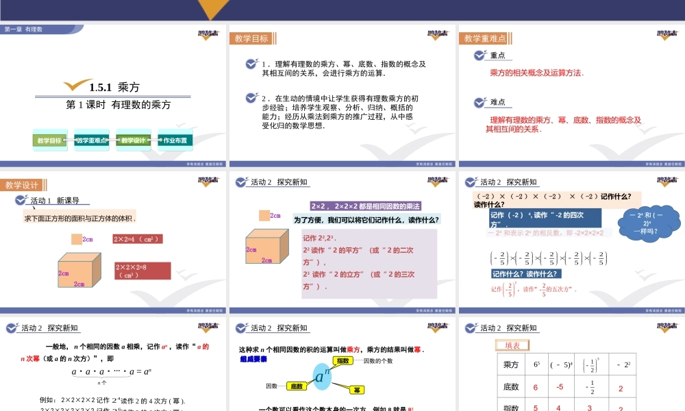Open the 教学设计 navigation button on the title slide
The height and width of the screenshot is (411, 685).
click(x=133, y=140)
